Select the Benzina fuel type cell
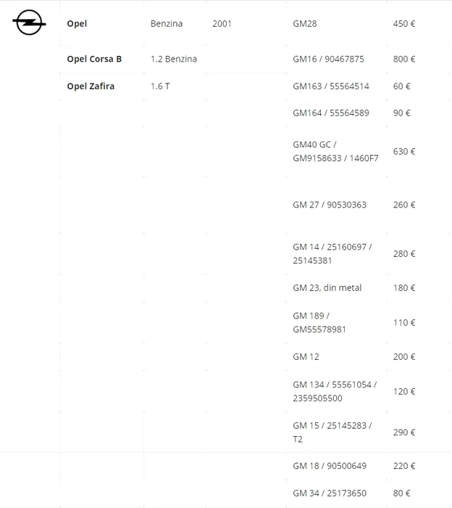This screenshot has height=508, width=452. (x=167, y=24)
